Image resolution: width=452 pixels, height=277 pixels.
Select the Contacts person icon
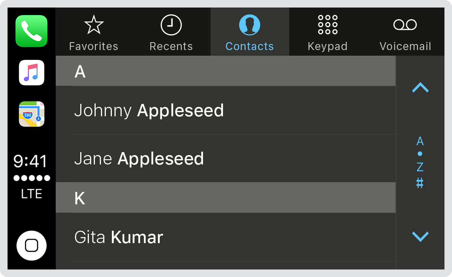coord(249,25)
